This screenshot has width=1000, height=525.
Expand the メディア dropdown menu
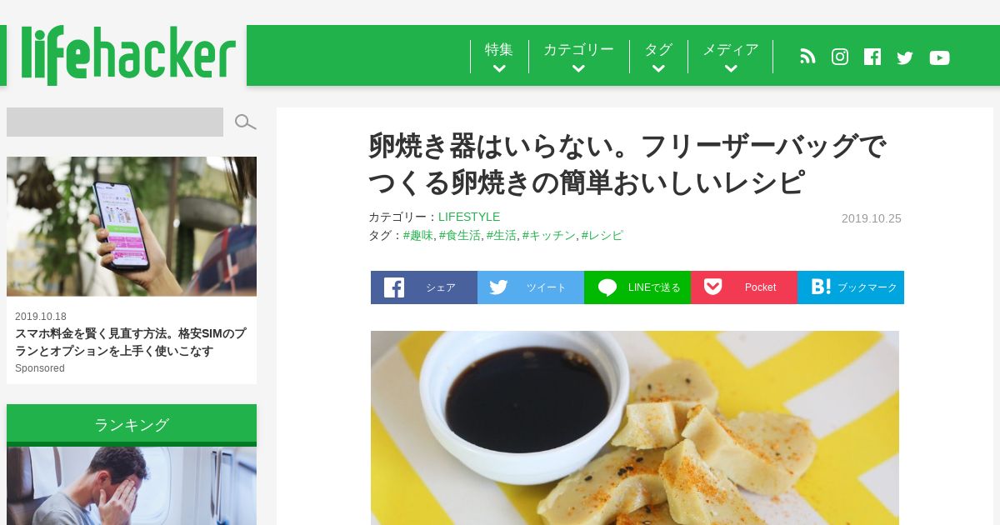pos(731,57)
